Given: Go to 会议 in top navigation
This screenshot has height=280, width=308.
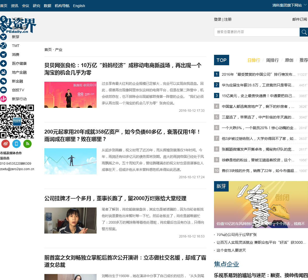Looking at the screenshot, I should [x=26, y=6].
